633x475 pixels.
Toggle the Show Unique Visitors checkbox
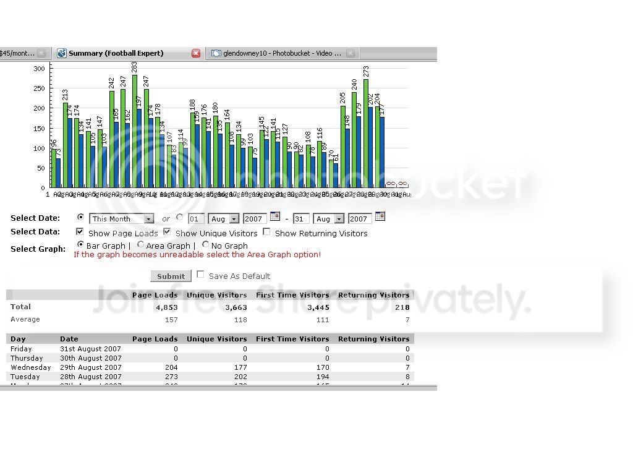167,232
